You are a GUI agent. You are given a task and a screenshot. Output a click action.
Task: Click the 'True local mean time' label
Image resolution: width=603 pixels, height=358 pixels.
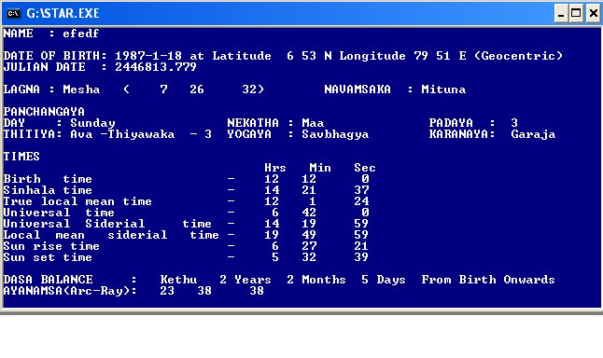77,201
